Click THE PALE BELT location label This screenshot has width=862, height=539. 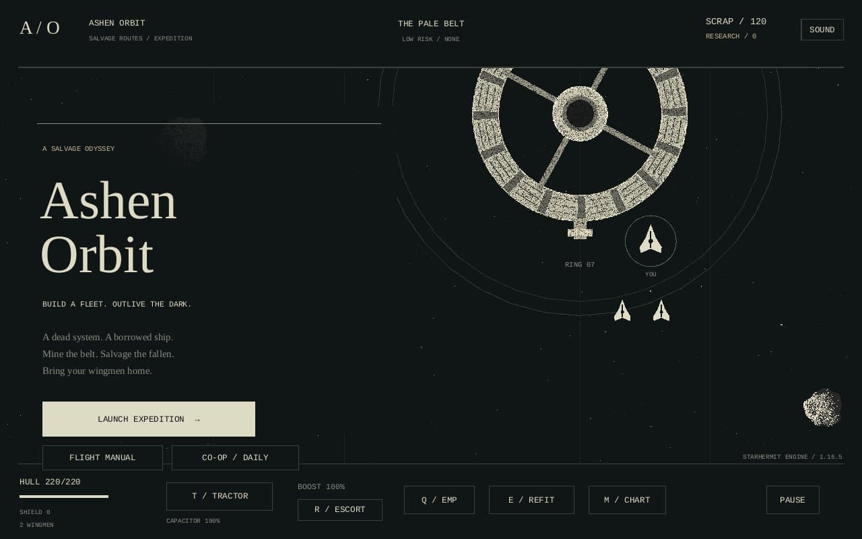pos(431,24)
